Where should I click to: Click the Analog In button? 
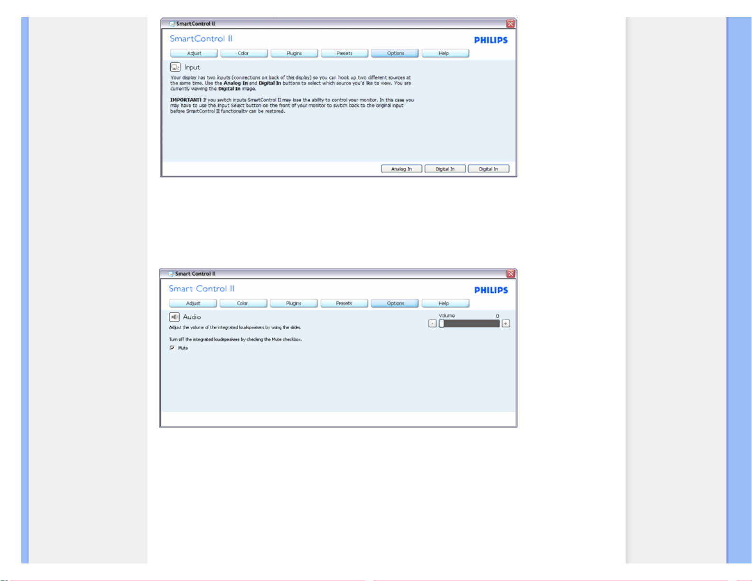tap(401, 169)
